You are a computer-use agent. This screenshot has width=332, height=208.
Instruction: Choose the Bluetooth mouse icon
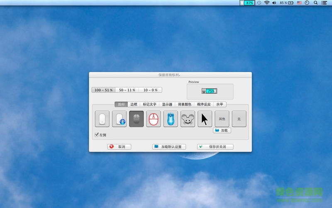click(x=119, y=119)
